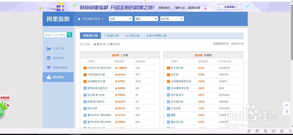Open keyword 蕾丝连衣裙

[x=177, y=122]
